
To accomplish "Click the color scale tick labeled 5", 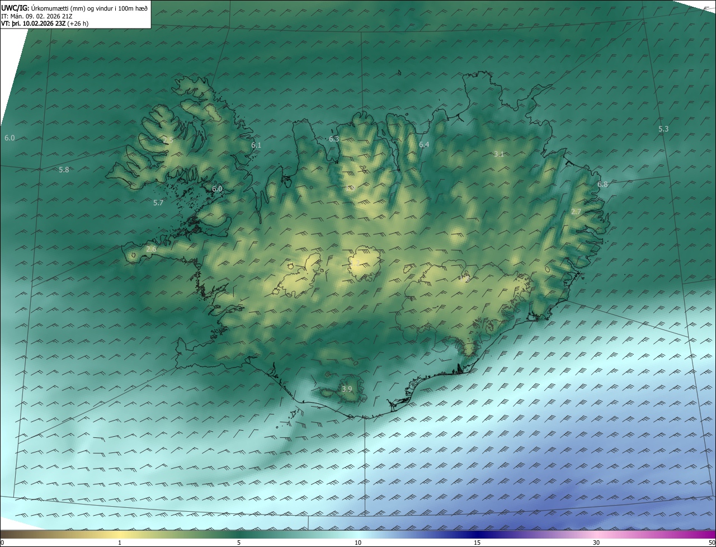I will point(239,543).
